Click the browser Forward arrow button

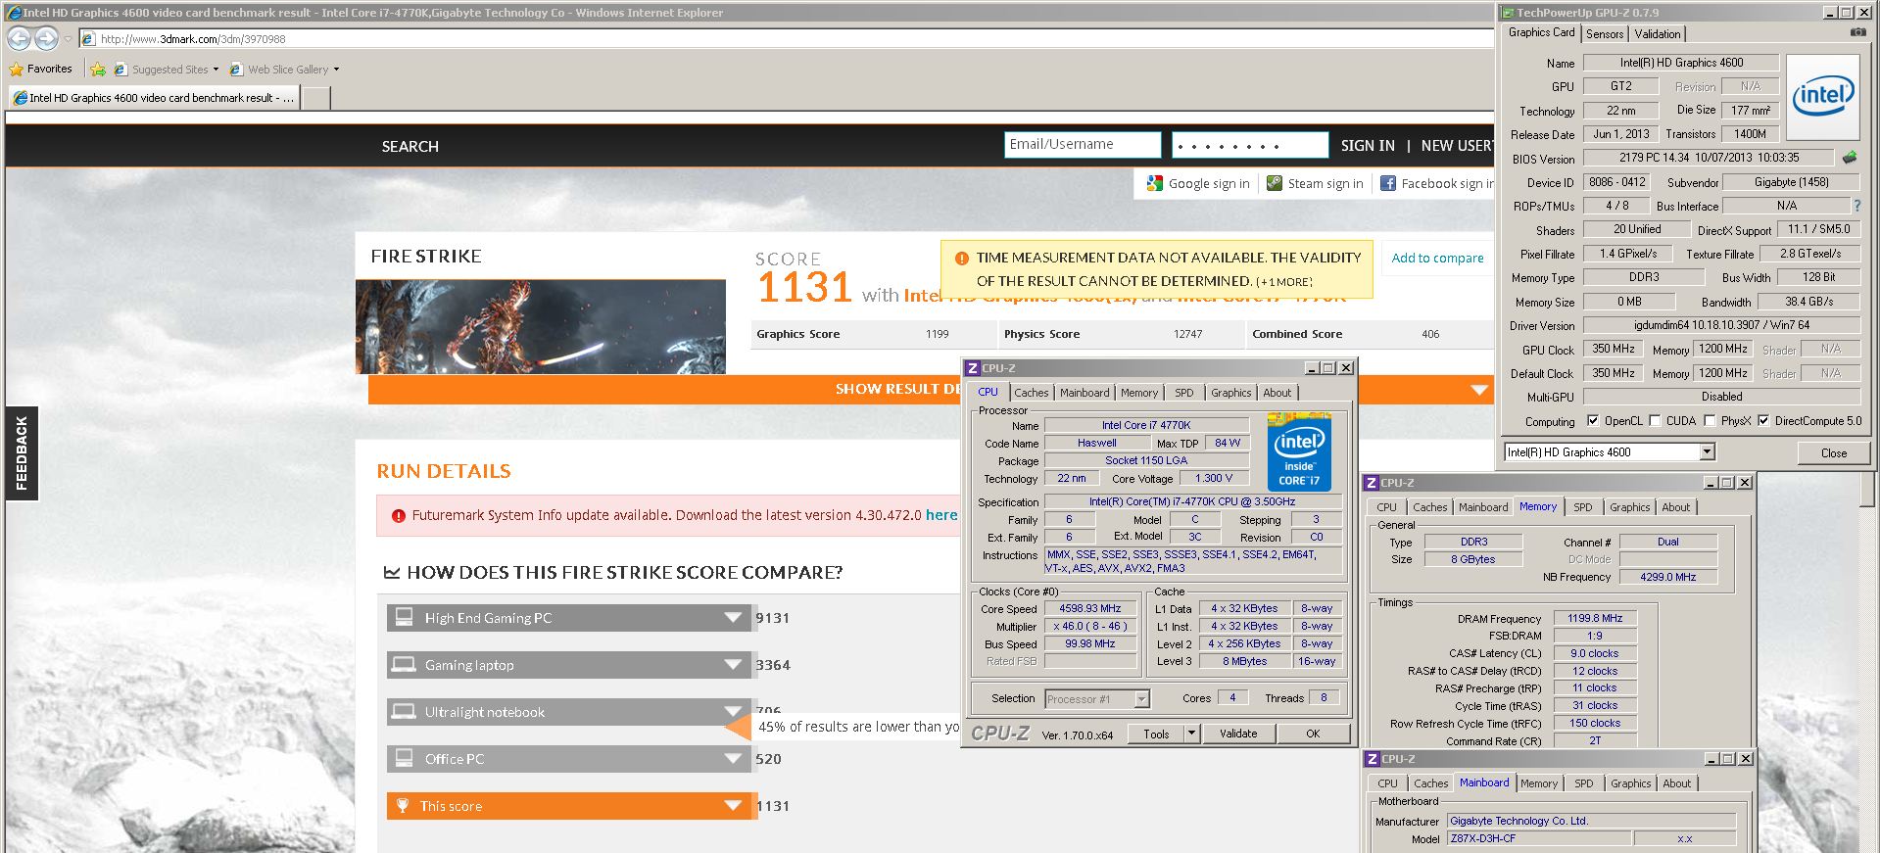click(x=46, y=38)
